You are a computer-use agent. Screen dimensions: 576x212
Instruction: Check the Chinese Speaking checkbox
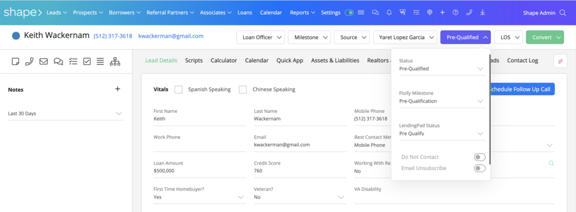point(243,89)
